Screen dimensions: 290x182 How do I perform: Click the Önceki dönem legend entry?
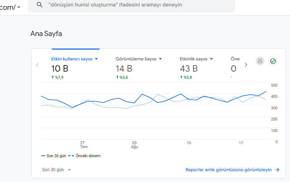84,156
